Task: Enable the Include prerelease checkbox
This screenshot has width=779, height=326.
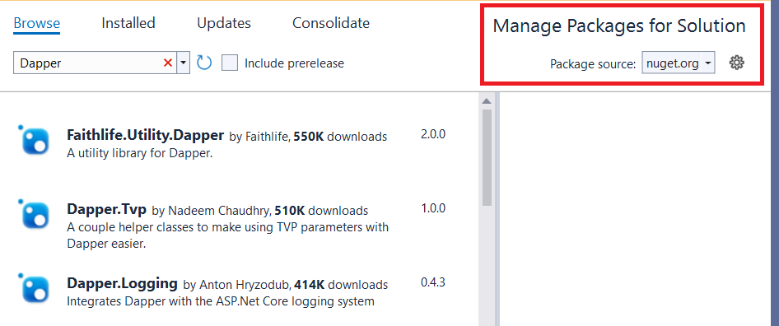Action: tap(230, 63)
